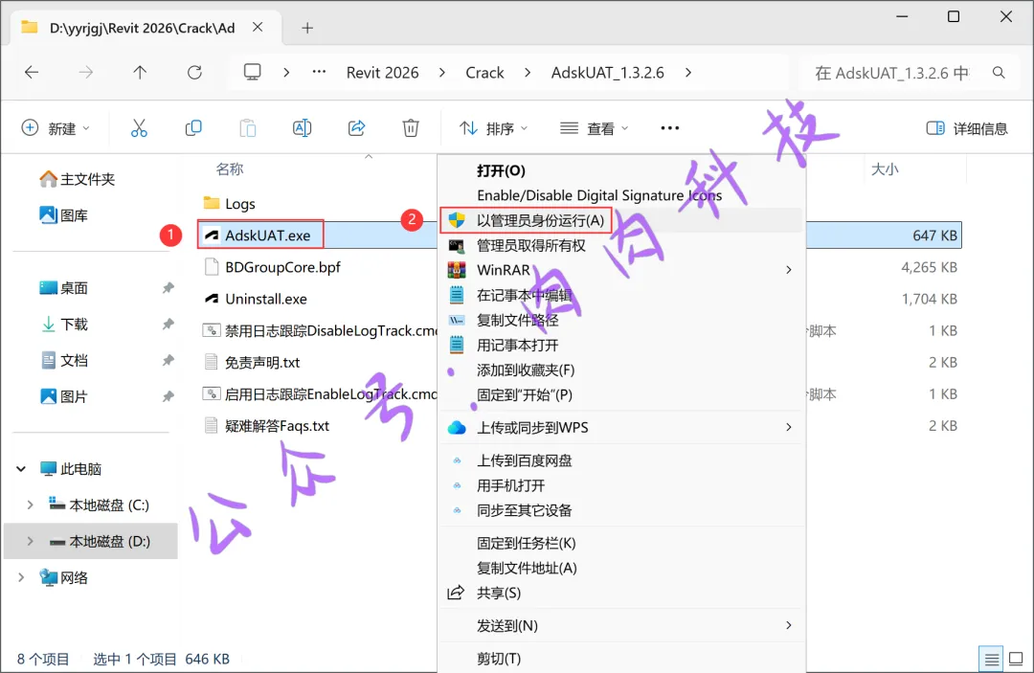The image size is (1034, 673).
Task: Select the AdskUAT.exe file
Action: pos(268,236)
